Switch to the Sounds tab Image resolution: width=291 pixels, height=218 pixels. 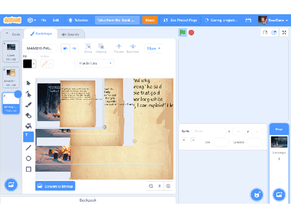point(71,35)
